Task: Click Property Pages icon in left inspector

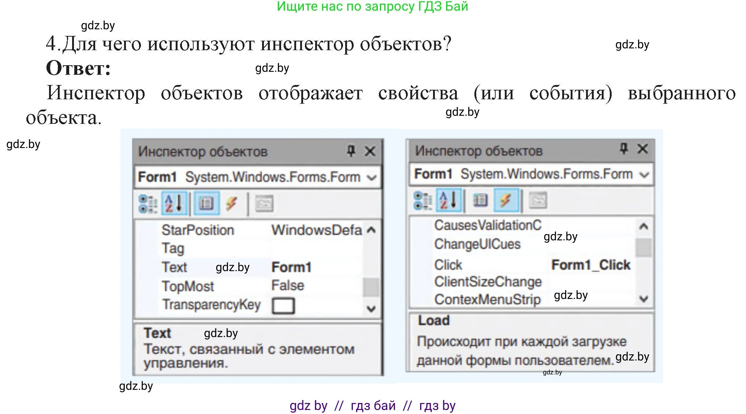Action: (x=264, y=204)
